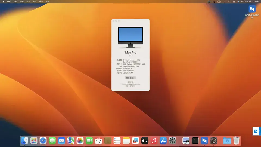Open the 显示 menu
This screenshot has width=261, height=147.
(x=28, y=2)
